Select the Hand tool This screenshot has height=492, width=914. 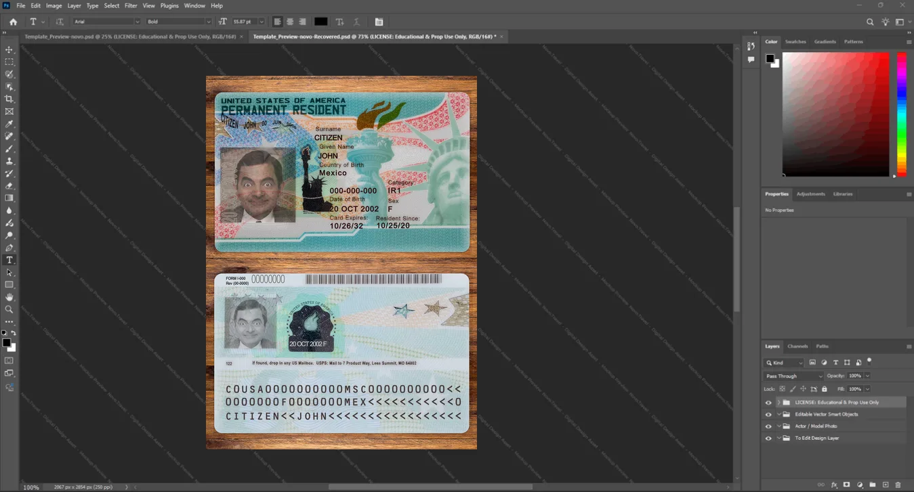[9, 297]
